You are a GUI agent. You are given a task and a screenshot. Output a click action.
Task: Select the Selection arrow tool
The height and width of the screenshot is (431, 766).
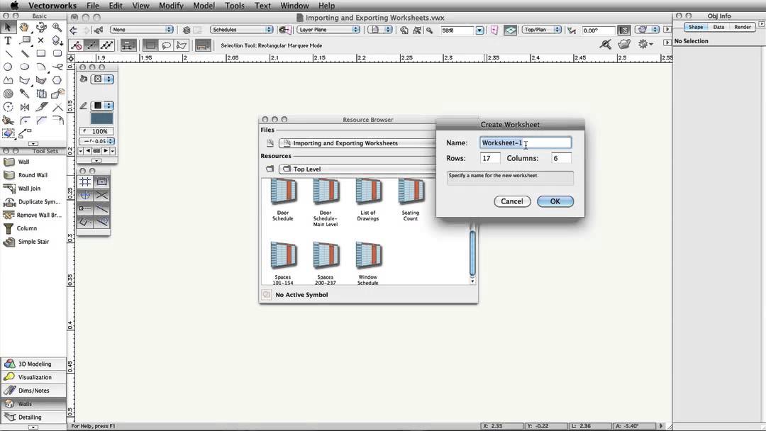[x=8, y=28]
